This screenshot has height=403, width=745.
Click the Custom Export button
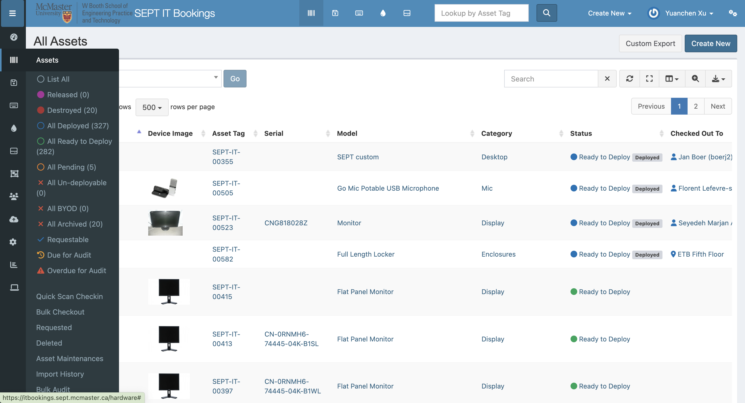[x=650, y=44]
